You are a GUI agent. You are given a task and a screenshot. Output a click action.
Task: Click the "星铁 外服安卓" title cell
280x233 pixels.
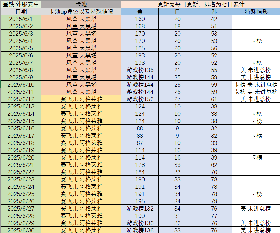(21, 4)
